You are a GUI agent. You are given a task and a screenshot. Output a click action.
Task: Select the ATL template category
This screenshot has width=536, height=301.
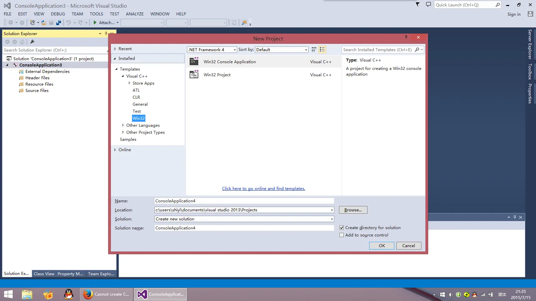click(136, 90)
